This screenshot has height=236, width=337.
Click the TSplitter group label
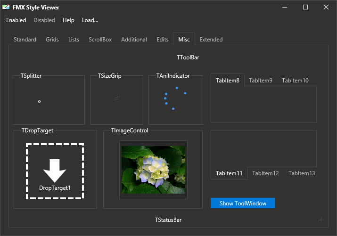point(31,76)
